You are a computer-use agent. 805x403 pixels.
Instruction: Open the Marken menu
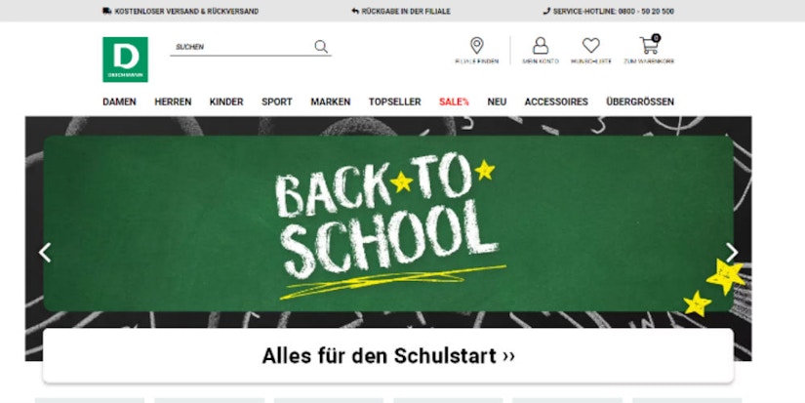tap(330, 101)
